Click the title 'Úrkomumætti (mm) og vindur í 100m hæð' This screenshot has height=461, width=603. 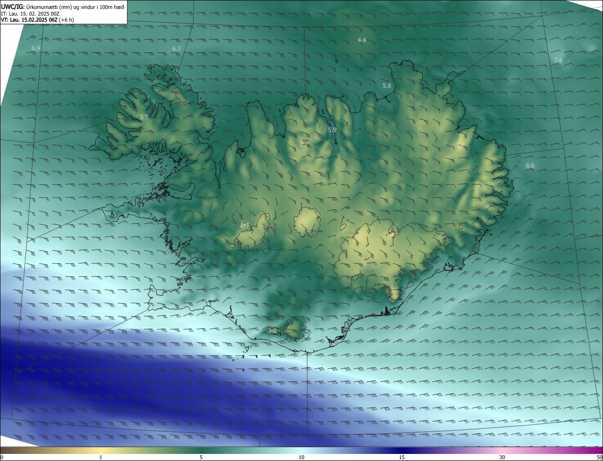75,7
